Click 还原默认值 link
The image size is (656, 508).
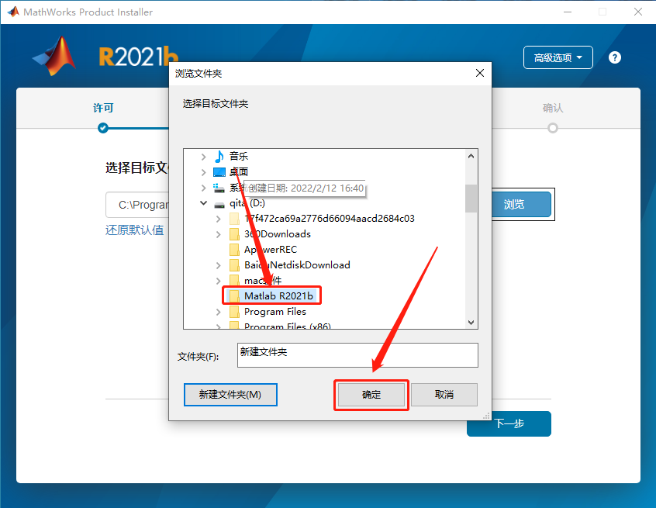[134, 230]
